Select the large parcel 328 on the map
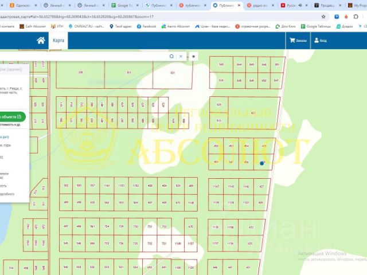The image size is (367, 275). (x=80, y=74)
